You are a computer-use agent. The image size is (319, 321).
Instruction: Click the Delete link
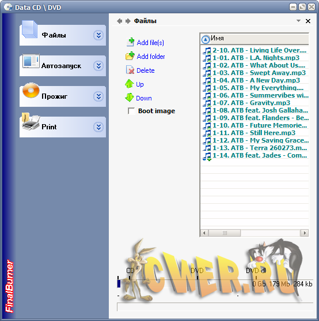146,70
